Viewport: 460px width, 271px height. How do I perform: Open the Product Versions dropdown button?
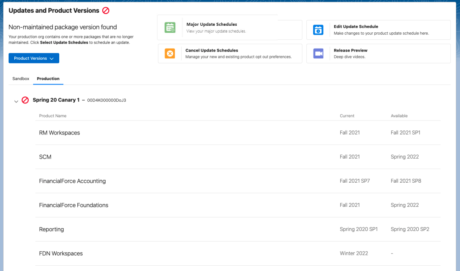(34, 58)
